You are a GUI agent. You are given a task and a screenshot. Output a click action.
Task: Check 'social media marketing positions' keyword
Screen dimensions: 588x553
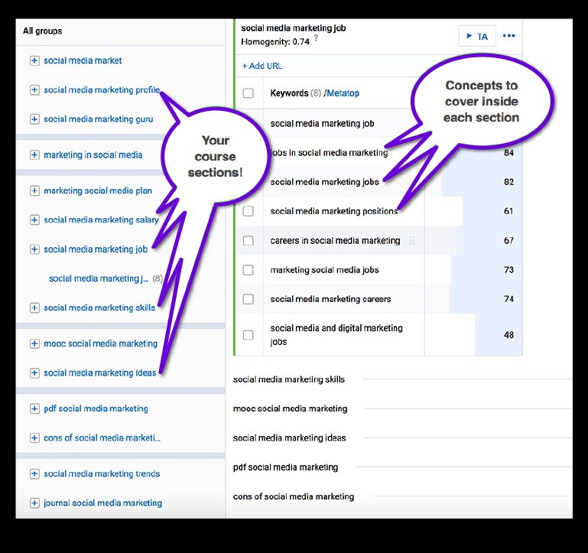coord(249,211)
